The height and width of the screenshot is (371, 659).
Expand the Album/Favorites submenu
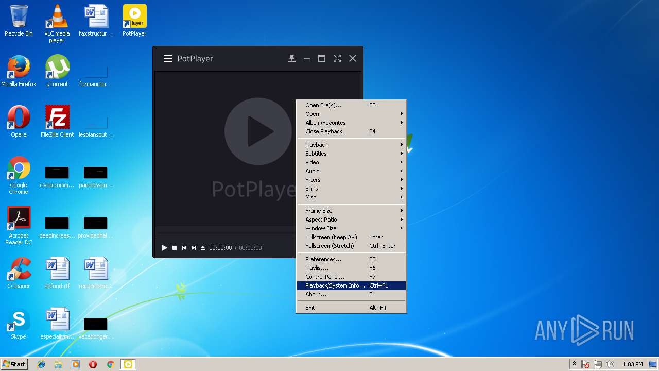coord(352,123)
